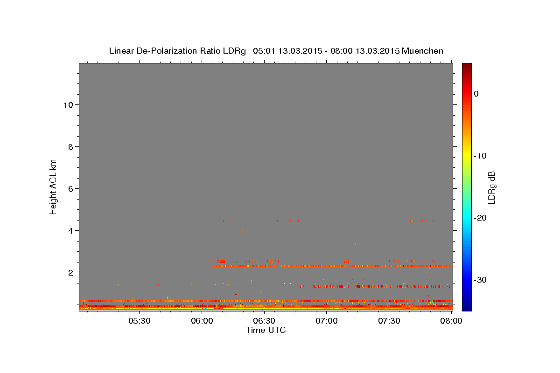Click the height tick label 6
This screenshot has height=373, width=560.
pyautogui.click(x=70, y=189)
